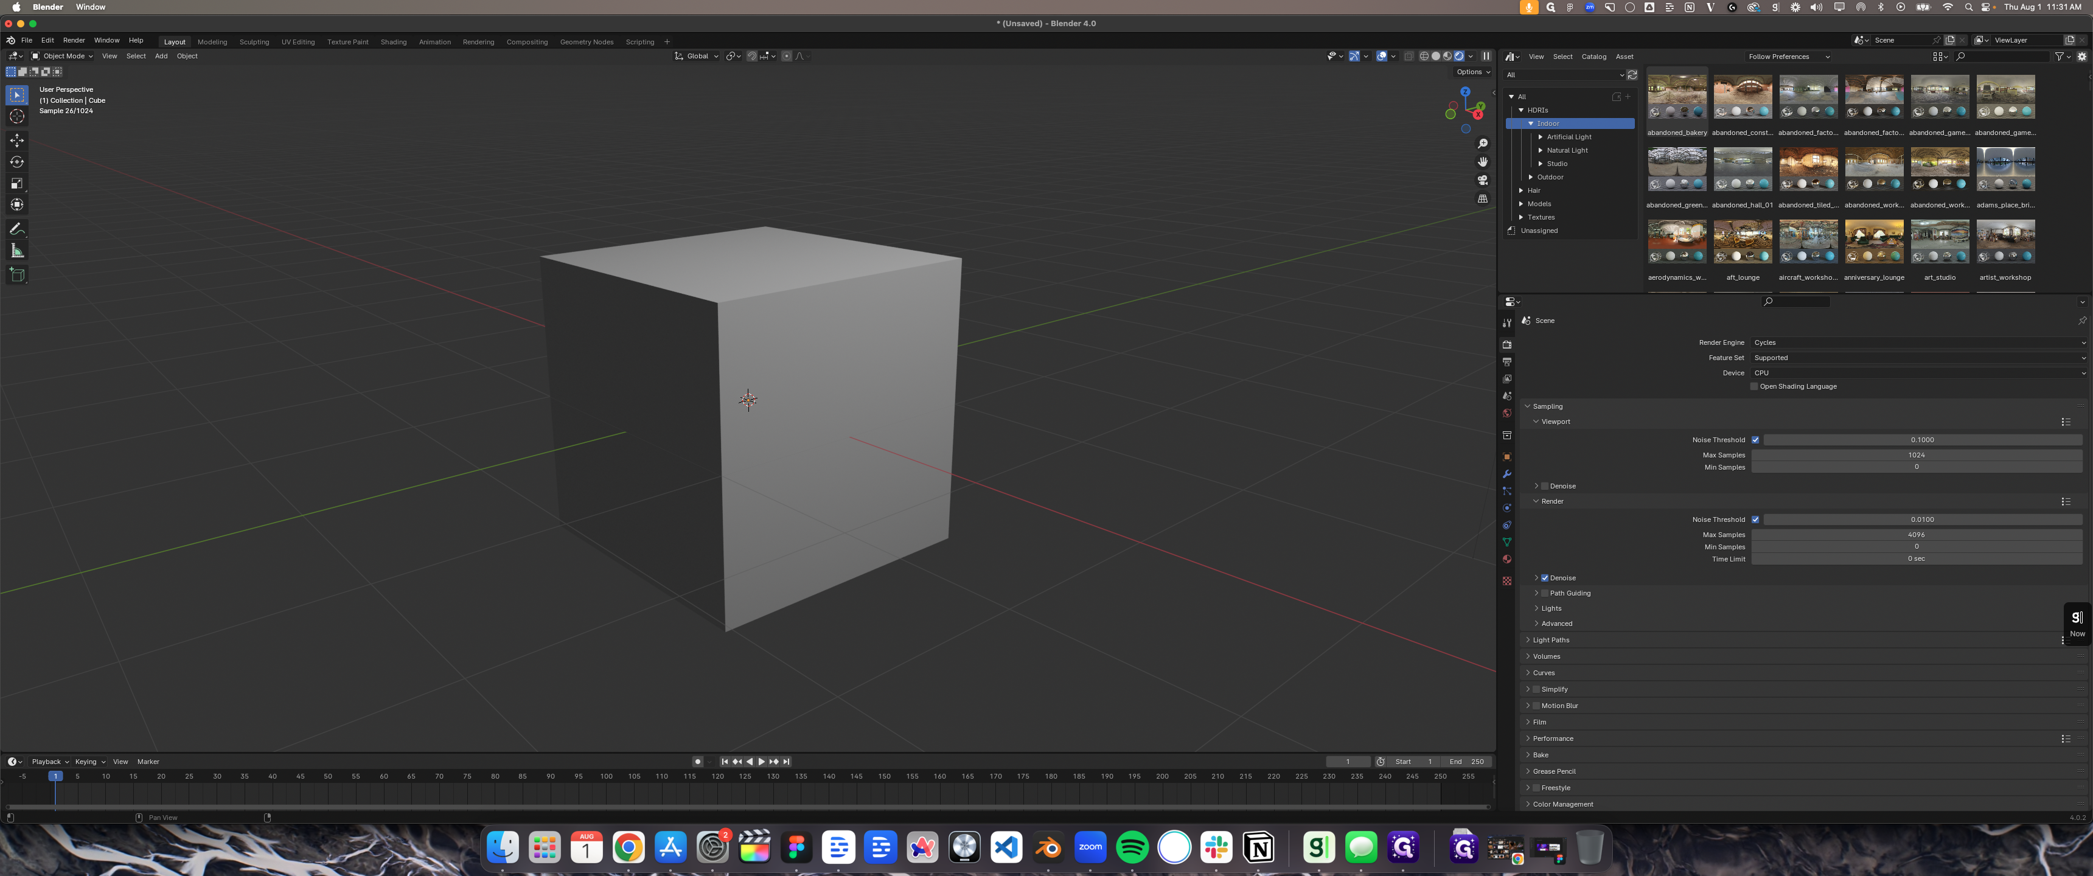Open the Render menu in top bar
Image resolution: width=2093 pixels, height=876 pixels.
pos(74,40)
